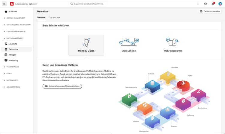Open Abfragen in the sidebar
This screenshot has height=134, width=225.
pyautogui.click(x=12, y=55)
